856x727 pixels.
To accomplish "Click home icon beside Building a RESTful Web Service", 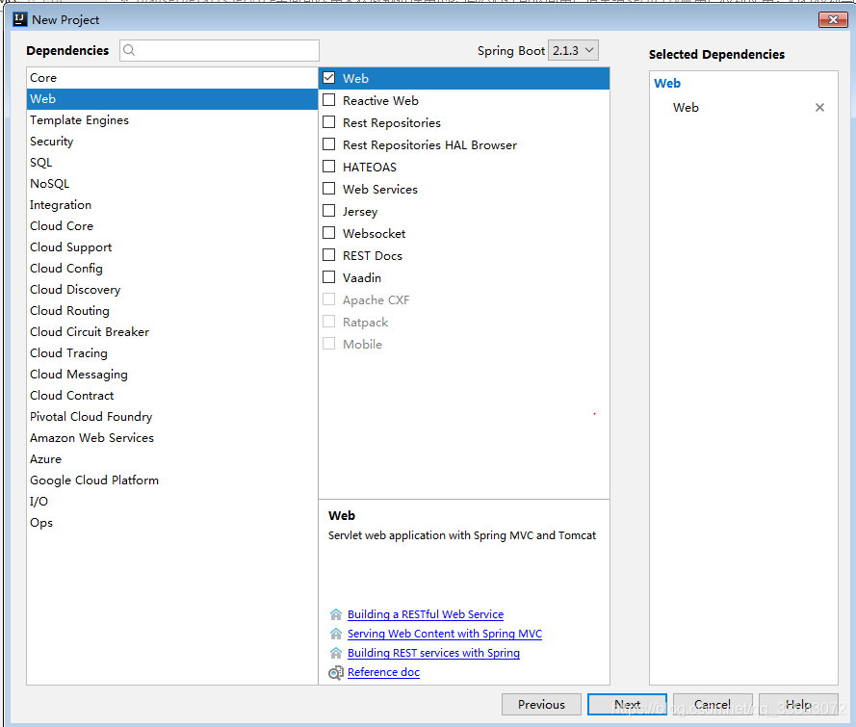I will 336,614.
